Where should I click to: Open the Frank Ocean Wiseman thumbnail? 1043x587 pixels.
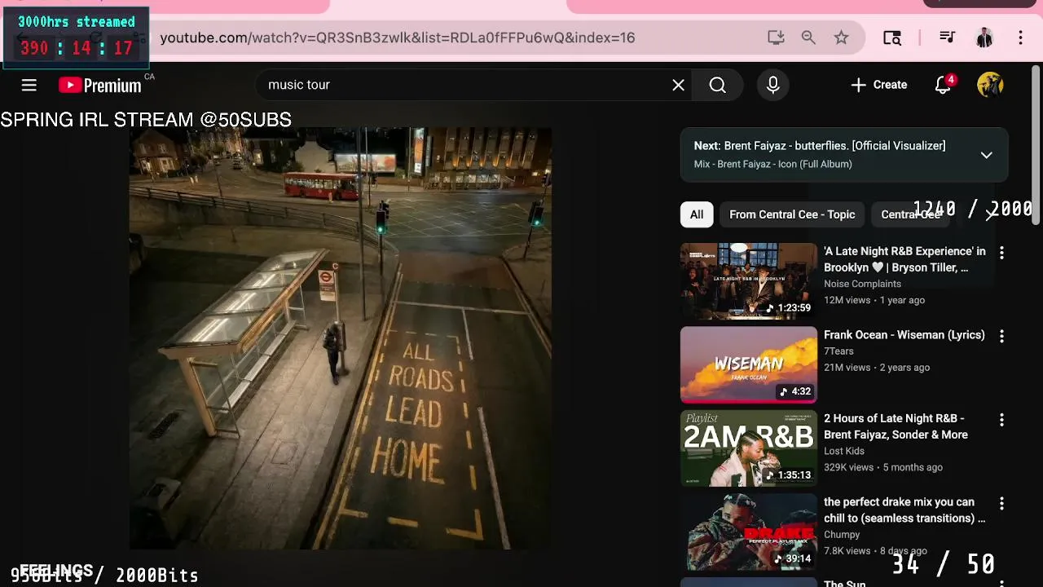[749, 365]
